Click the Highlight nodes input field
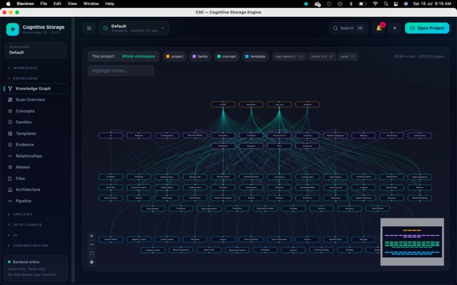 [x=121, y=71]
